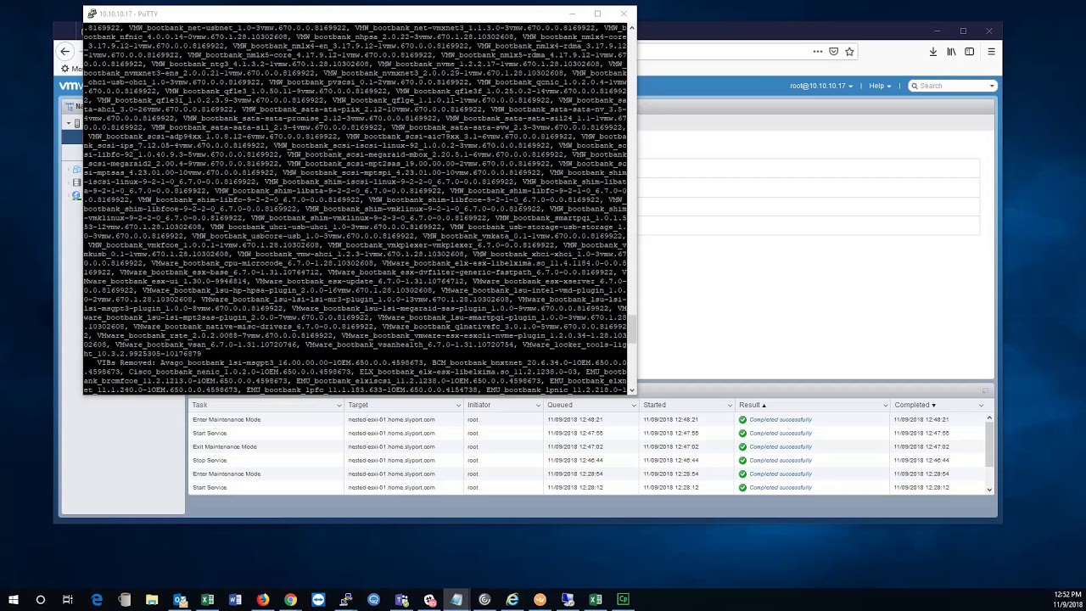This screenshot has height=611, width=1086.
Task: Select Exit Maintenance Mode task row
Action: [x=585, y=446]
